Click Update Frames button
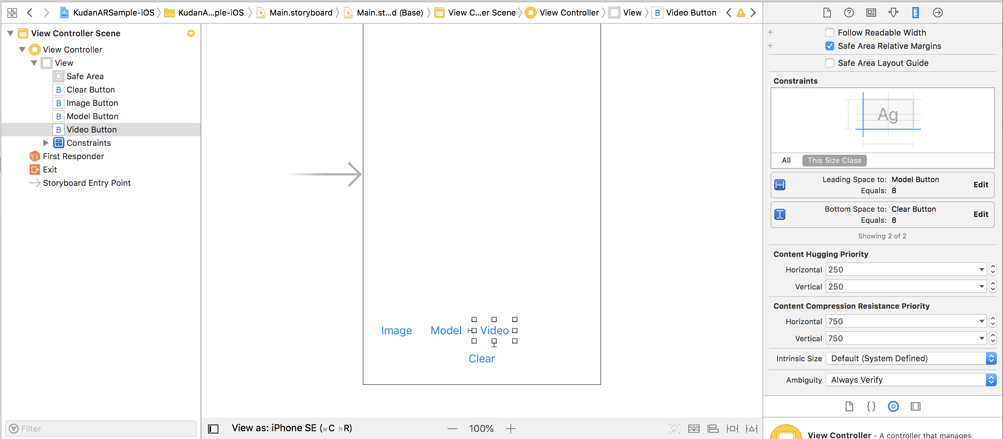Image resolution: width=1003 pixels, height=439 pixels. click(674, 429)
